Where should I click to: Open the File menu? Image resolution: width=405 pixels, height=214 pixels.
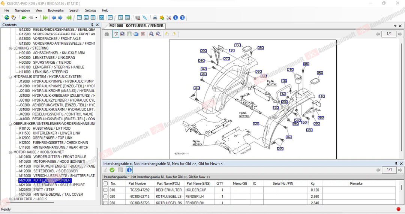tap(7, 10)
